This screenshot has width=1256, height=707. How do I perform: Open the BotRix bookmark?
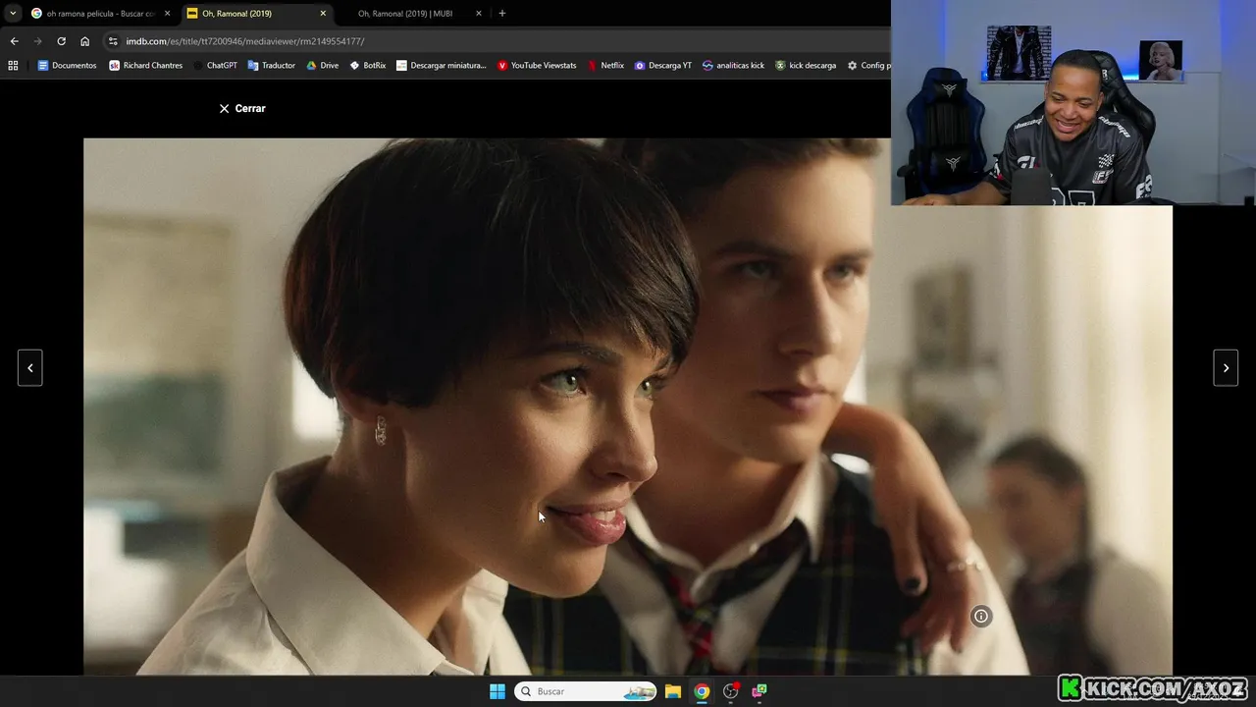pyautogui.click(x=367, y=66)
